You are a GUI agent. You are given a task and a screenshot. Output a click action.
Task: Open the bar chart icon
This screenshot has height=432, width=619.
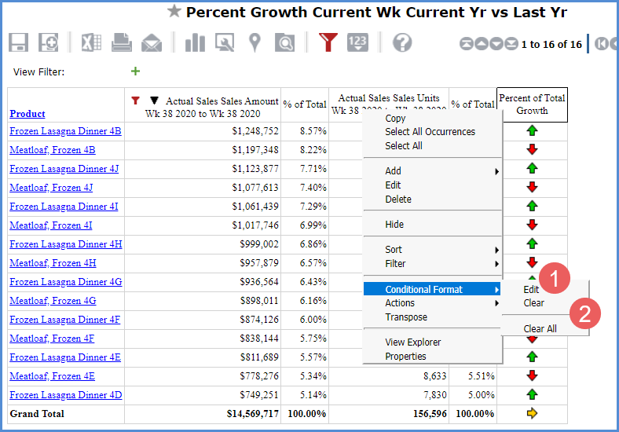coord(195,42)
